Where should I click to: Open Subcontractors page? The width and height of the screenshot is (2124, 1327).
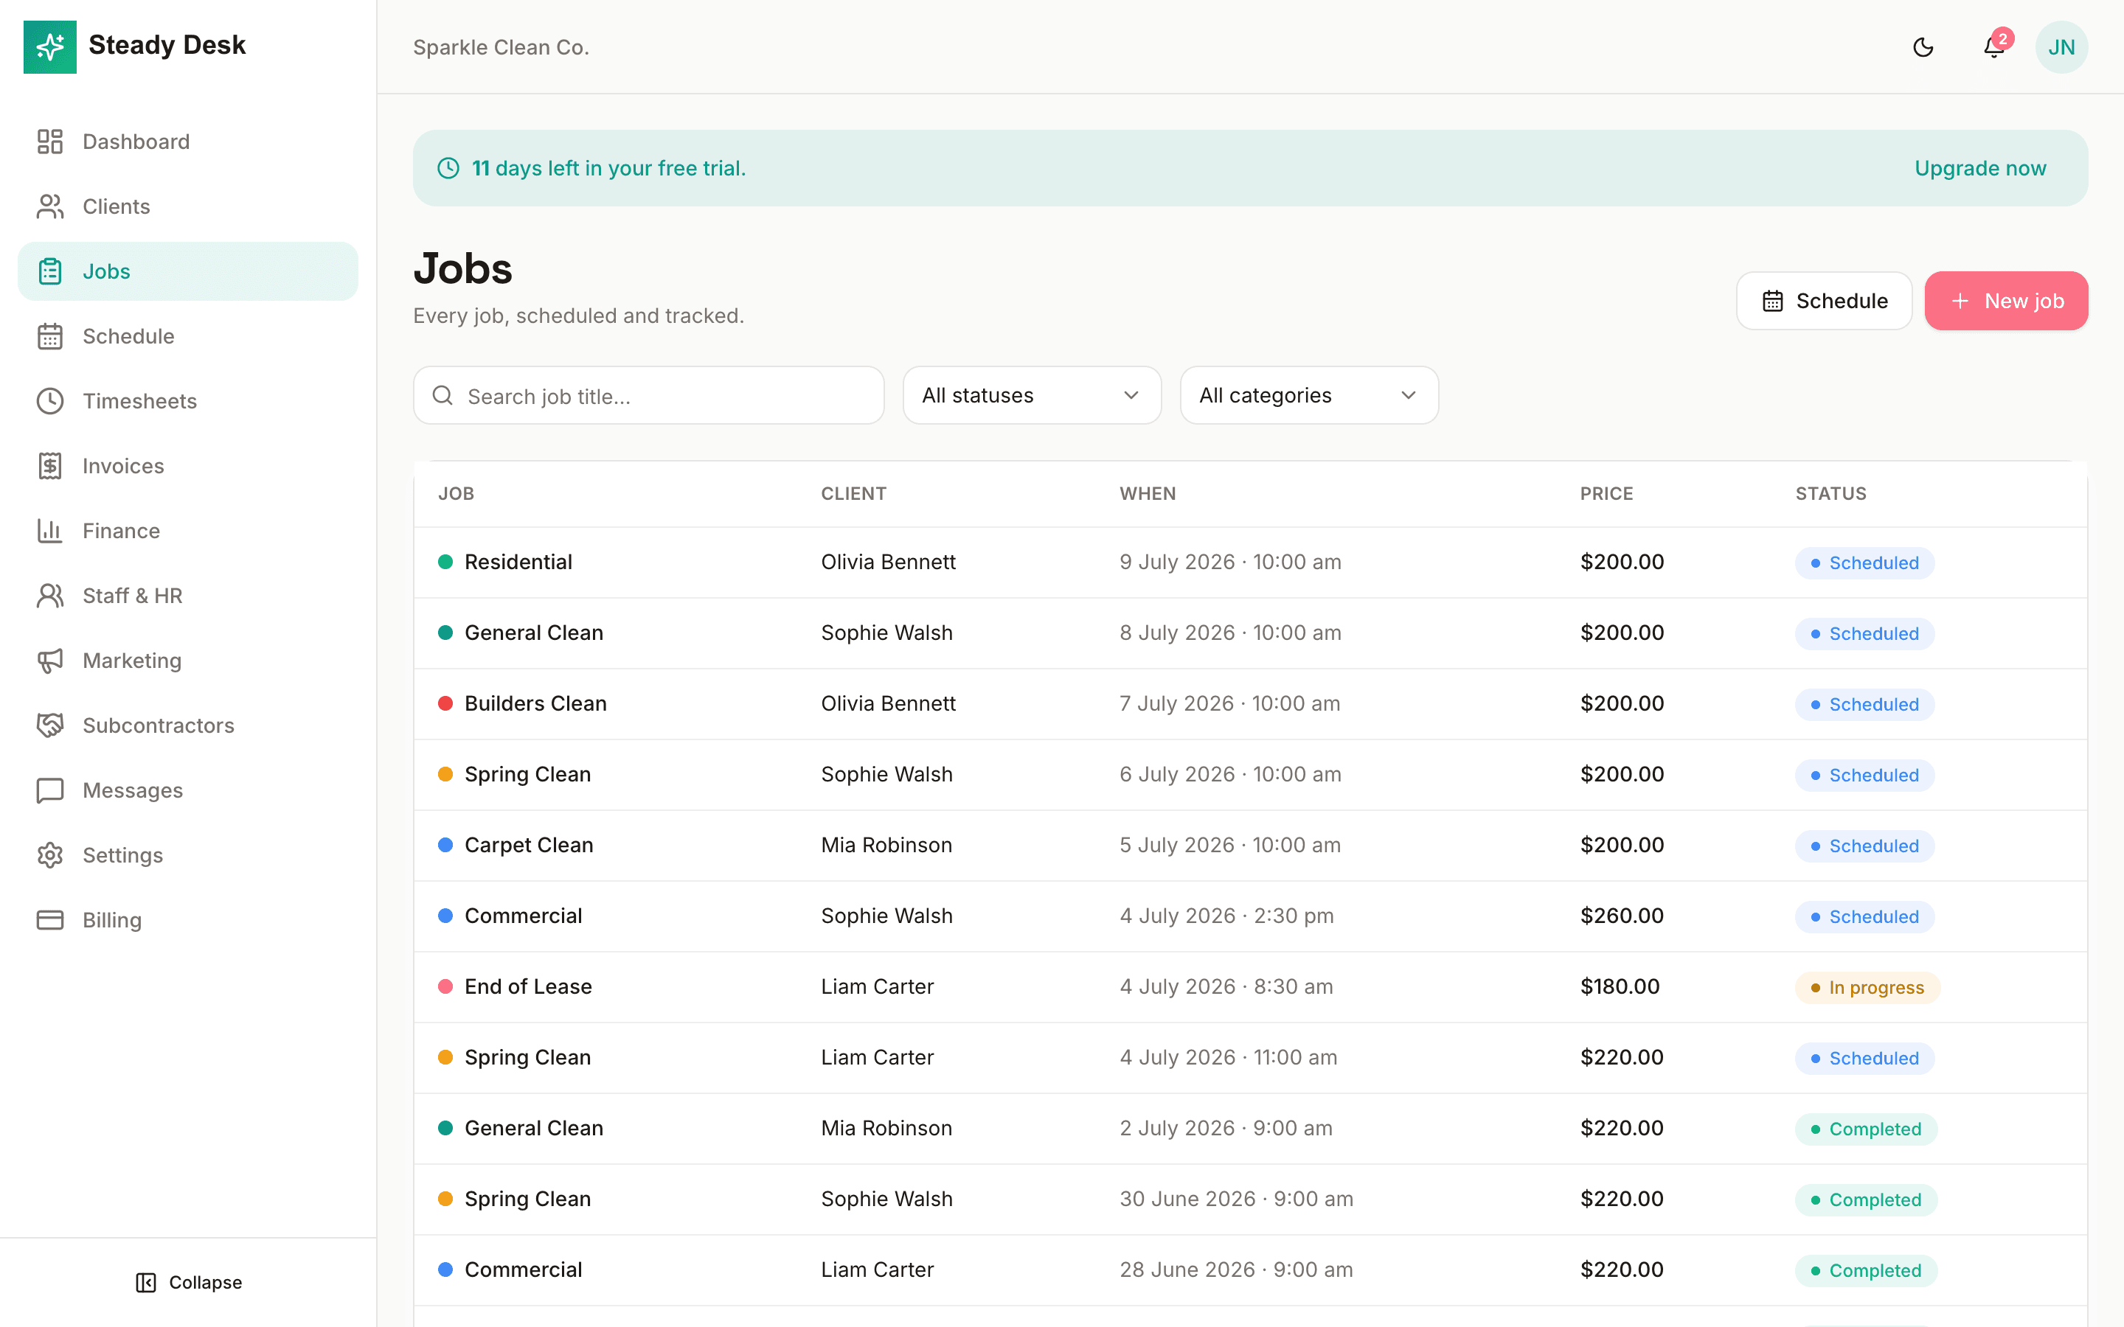click(x=188, y=726)
